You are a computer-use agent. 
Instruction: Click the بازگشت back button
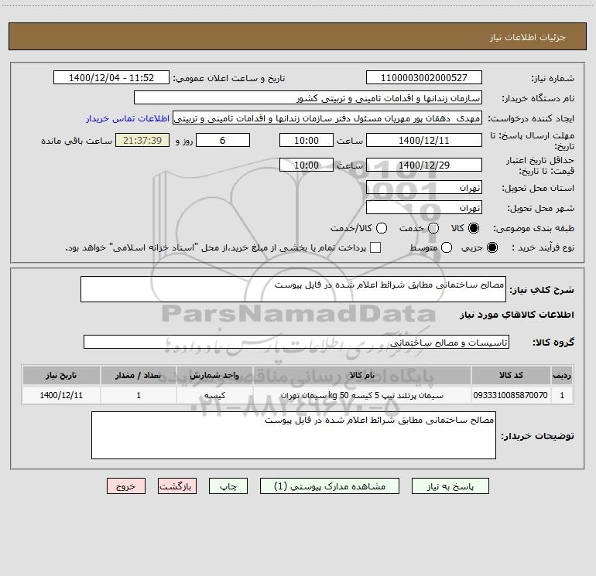[x=177, y=486]
